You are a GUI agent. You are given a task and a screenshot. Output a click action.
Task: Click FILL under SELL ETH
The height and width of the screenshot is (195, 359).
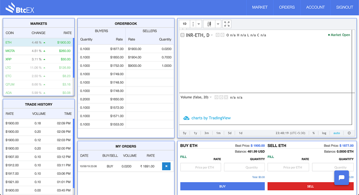tap(271, 157)
